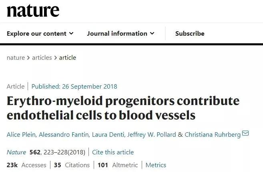Click the article title heading
Screen dimensions: 263x172
tap(123, 108)
